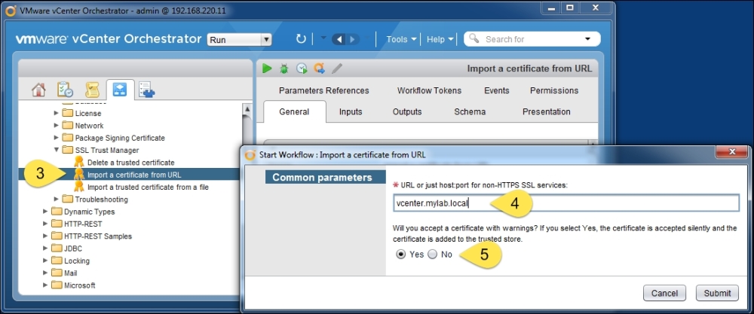Open the Run mode dropdown

[x=239, y=39]
